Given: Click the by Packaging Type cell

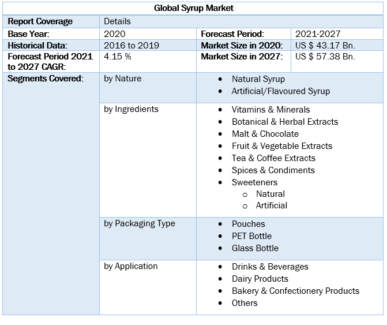Looking at the screenshot, I should [140, 223].
